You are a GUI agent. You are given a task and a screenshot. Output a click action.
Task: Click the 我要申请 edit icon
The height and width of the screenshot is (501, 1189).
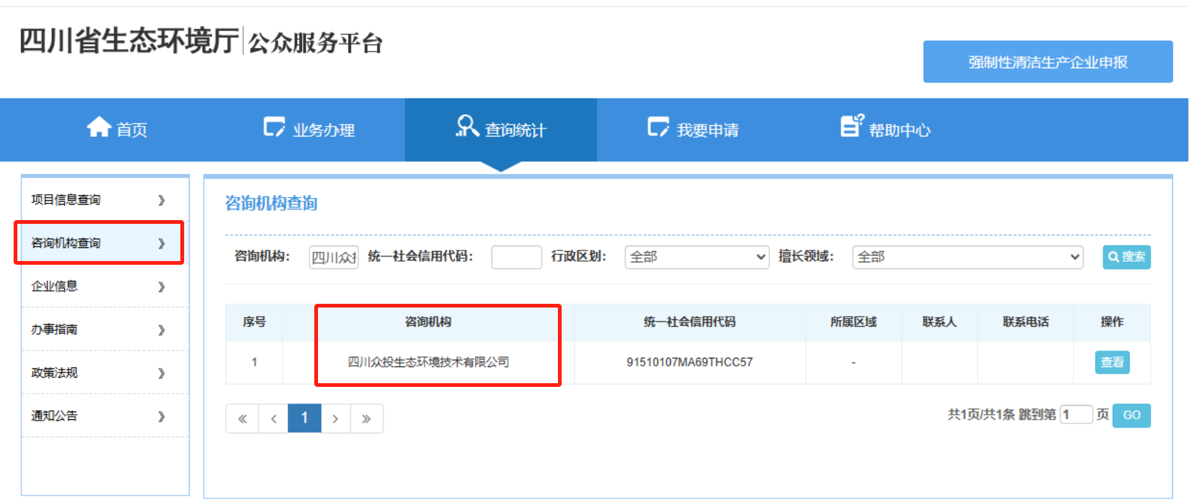658,127
